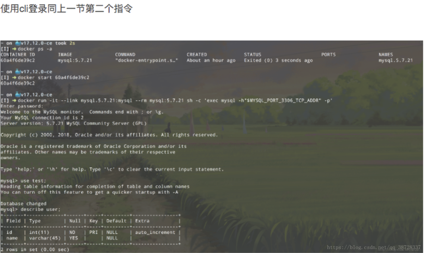Click the 'Type' table header

(x=35, y=221)
